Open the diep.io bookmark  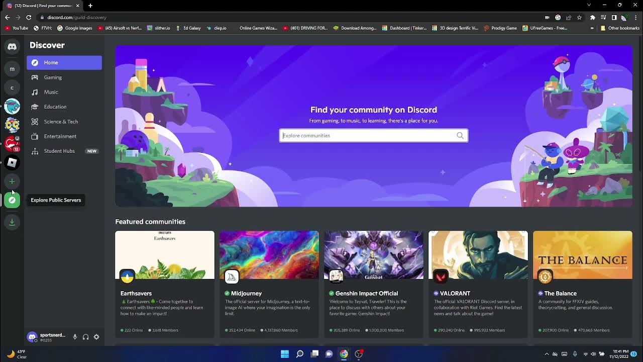pyautogui.click(x=217, y=28)
